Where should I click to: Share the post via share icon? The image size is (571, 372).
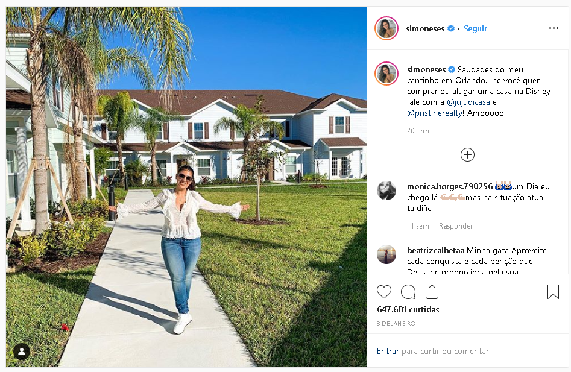pos(432,292)
